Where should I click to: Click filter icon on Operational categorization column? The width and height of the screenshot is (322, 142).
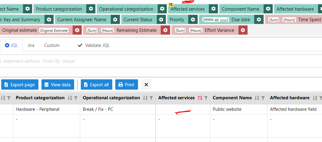coord(151,98)
